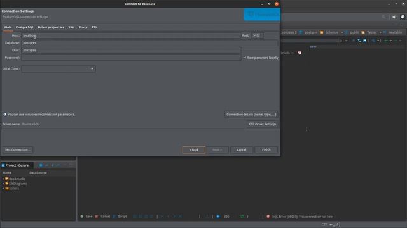Expand the Bookmarks folder
407x228 pixels.
(x=3, y=179)
